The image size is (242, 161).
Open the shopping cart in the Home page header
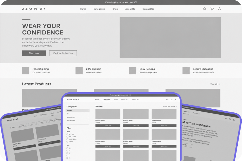click(x=212, y=9)
